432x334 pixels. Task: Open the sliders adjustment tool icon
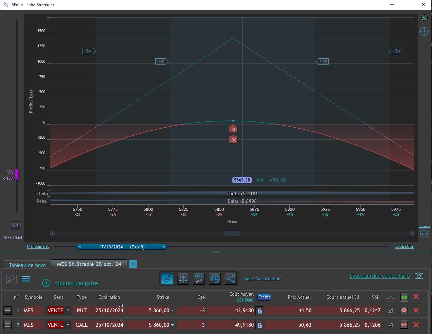tap(183, 279)
